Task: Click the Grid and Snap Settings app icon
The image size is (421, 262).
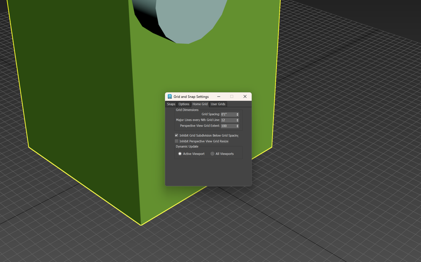Action: point(169,97)
